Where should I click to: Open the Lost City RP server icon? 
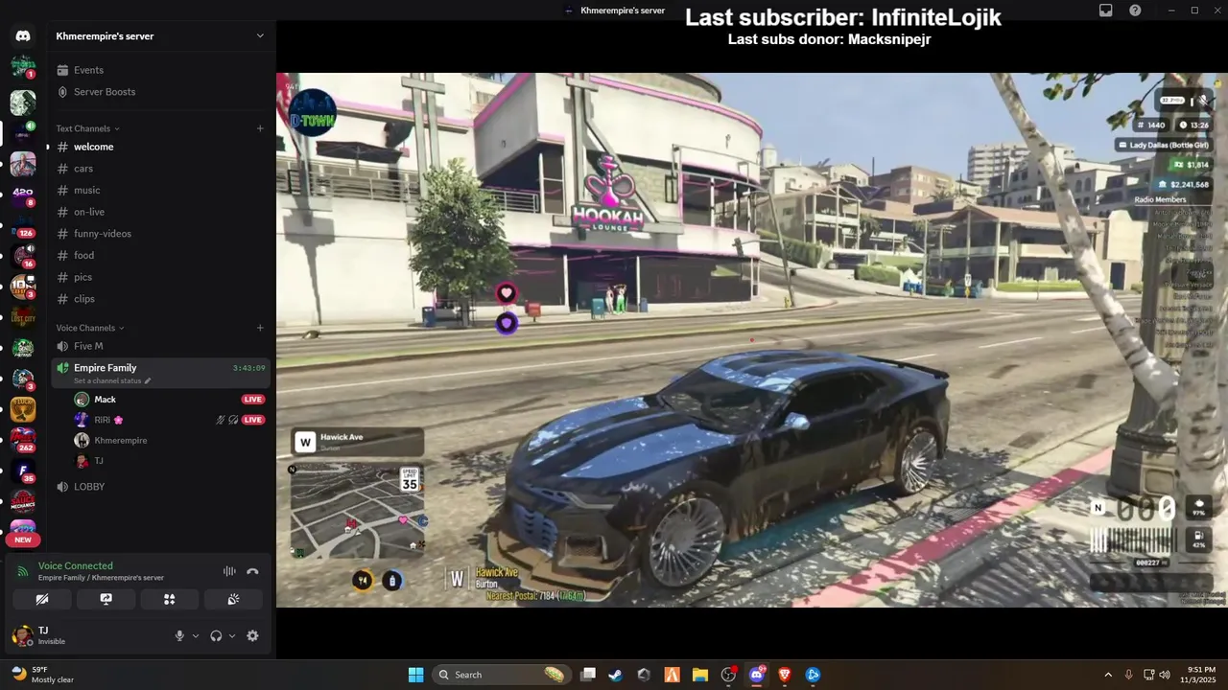coord(23,316)
